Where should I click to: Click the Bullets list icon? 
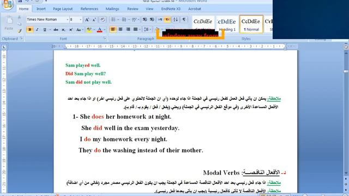[x=113, y=20]
